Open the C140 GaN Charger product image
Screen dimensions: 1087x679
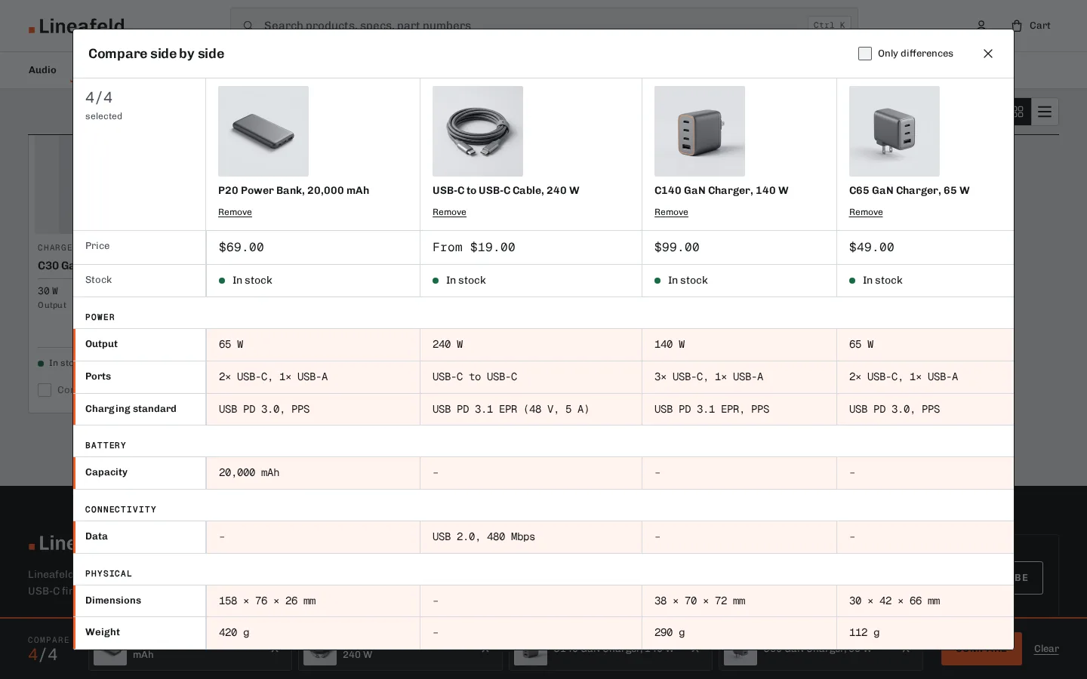point(700,131)
